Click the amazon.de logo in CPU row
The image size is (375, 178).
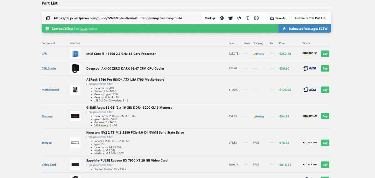(310, 53)
